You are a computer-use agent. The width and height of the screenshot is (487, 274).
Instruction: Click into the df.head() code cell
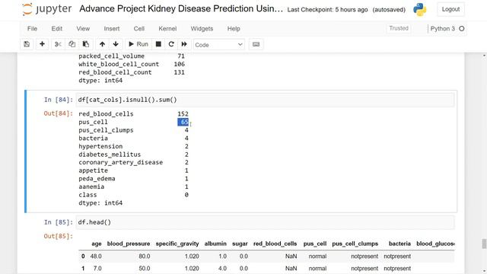click(266, 222)
